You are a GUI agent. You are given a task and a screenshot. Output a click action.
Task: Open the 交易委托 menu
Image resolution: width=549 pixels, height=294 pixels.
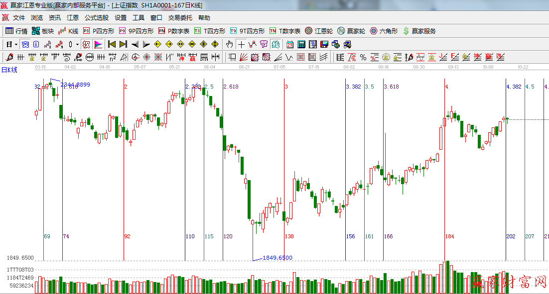(x=180, y=17)
